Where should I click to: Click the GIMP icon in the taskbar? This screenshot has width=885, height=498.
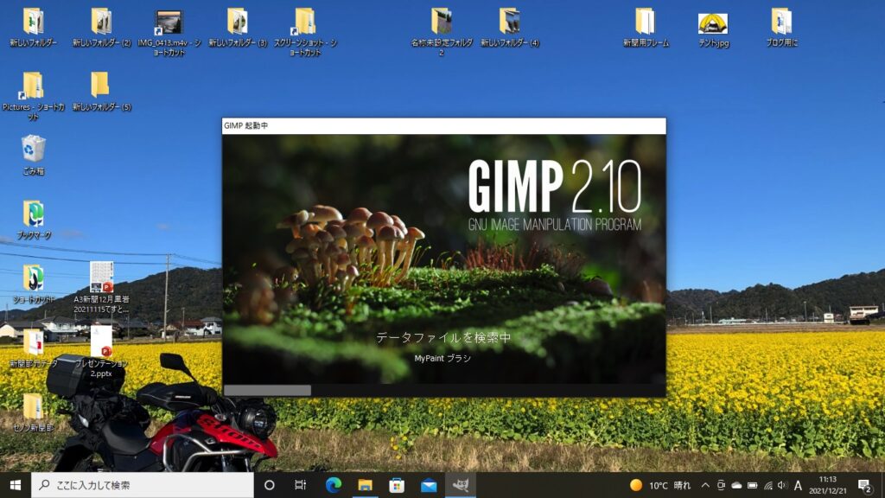(x=461, y=485)
